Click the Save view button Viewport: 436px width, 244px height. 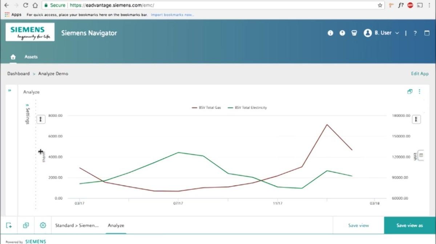pyautogui.click(x=359, y=226)
